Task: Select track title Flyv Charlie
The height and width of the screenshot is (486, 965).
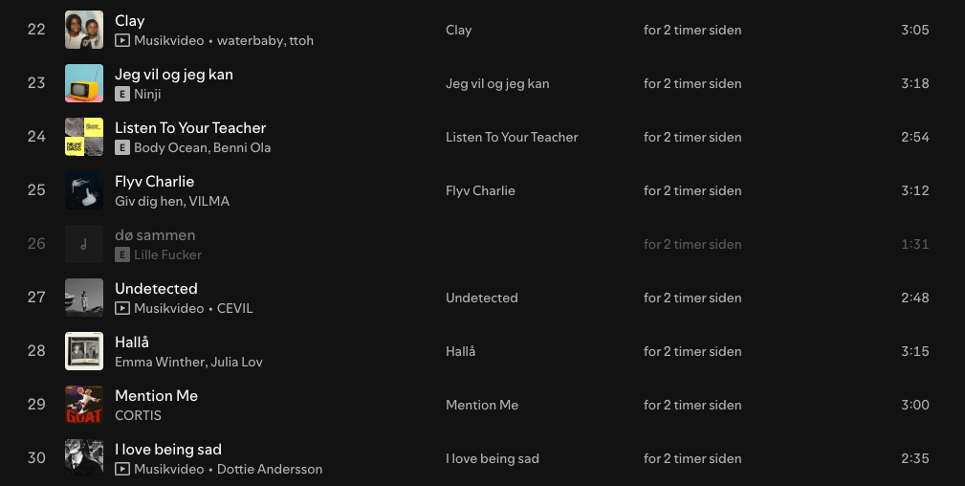Action: pyautogui.click(x=154, y=181)
